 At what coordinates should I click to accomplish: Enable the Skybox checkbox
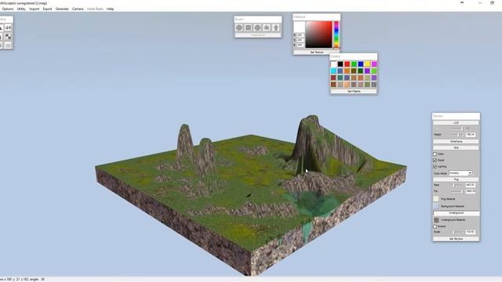click(x=435, y=226)
